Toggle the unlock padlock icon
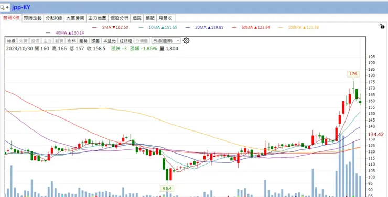The height and width of the screenshot is (197, 388). pyautogui.click(x=382, y=26)
